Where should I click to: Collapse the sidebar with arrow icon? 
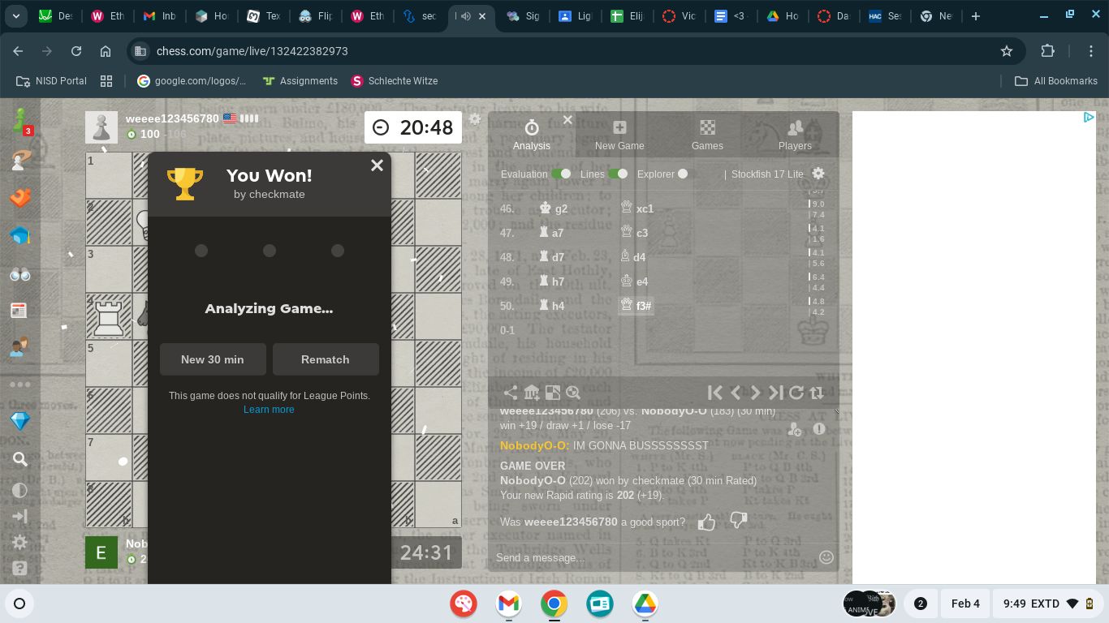20,516
